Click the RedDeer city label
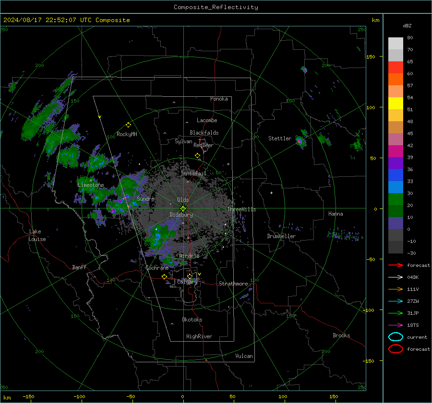Viewport: 432px width, 403px height. point(204,145)
